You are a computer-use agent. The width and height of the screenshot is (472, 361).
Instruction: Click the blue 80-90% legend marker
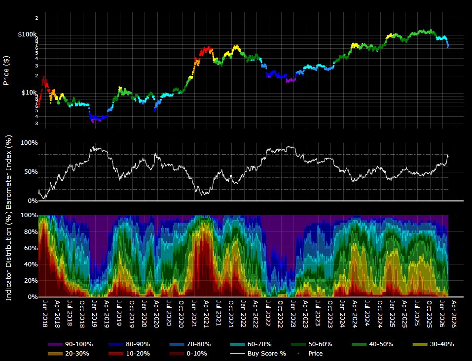[x=117, y=344]
